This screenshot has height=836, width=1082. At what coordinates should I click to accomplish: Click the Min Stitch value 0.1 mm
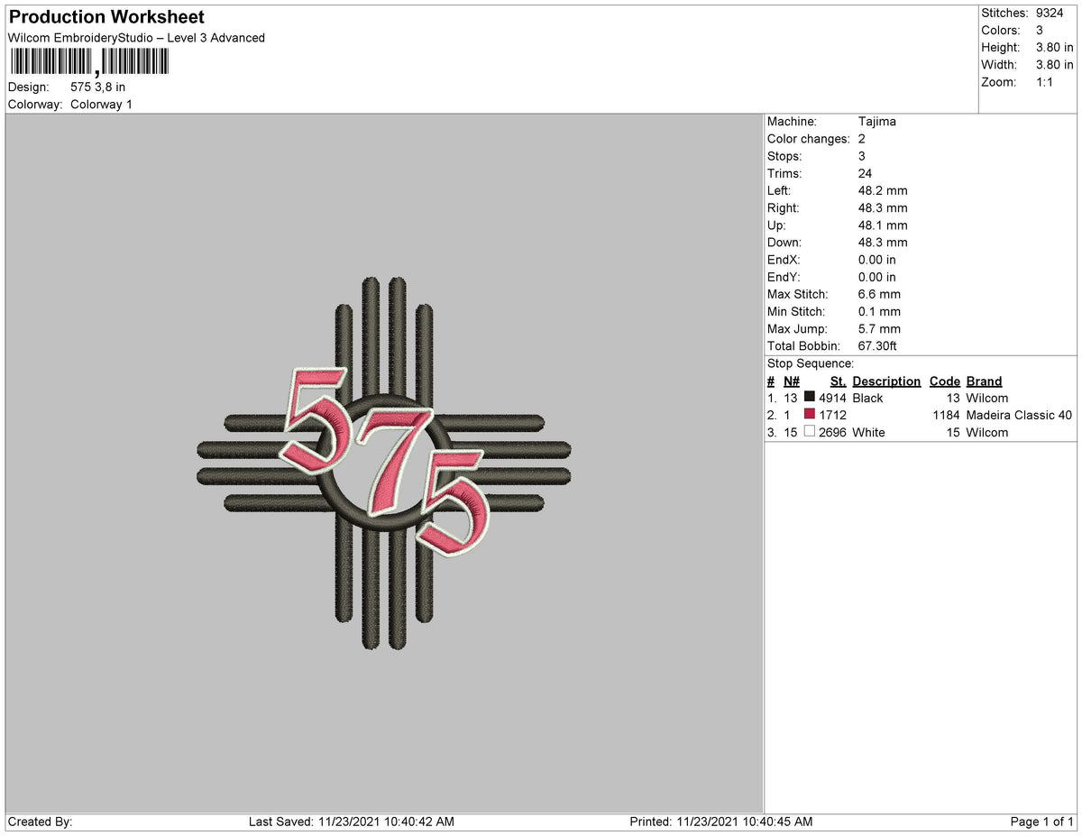(x=879, y=311)
